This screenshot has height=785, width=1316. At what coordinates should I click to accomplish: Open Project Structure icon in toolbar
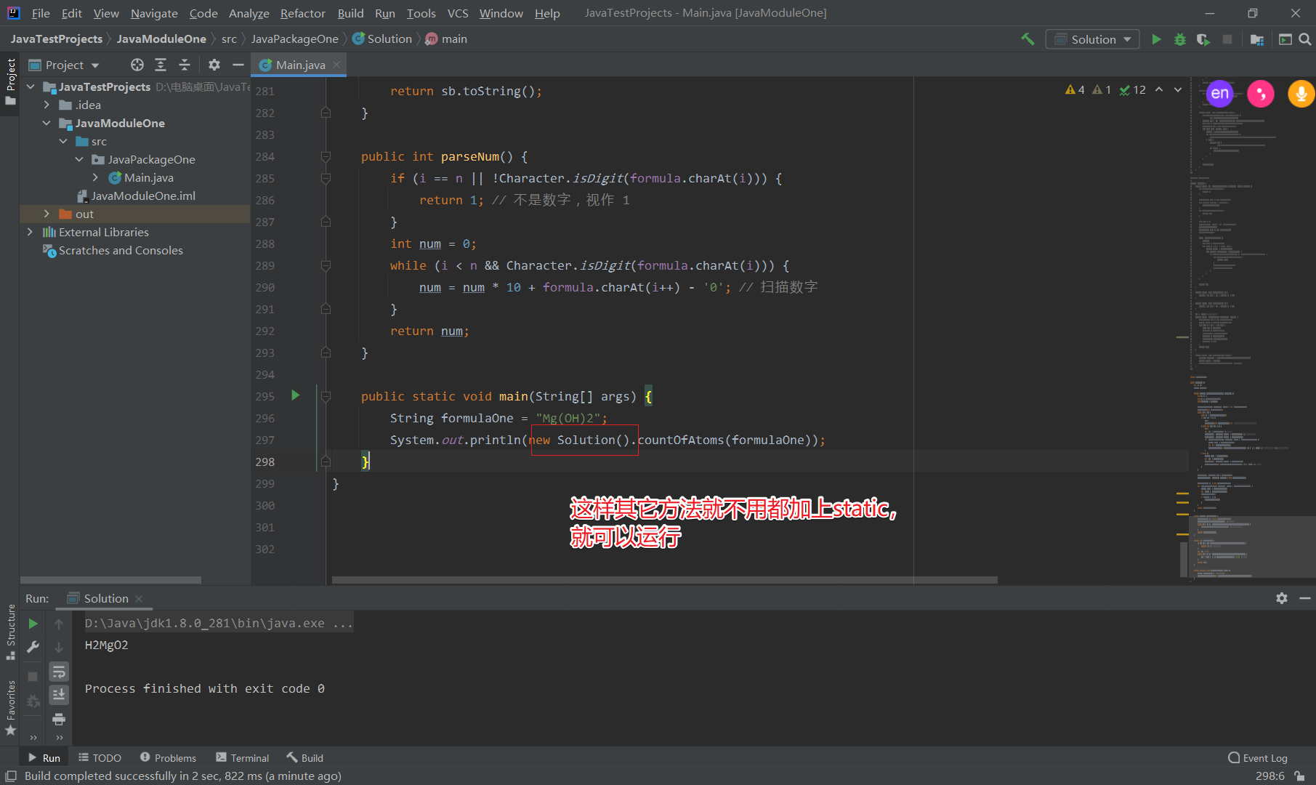(1257, 39)
